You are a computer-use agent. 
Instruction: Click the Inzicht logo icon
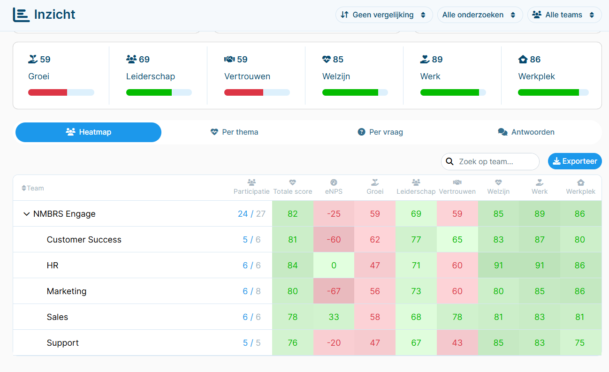pos(21,15)
